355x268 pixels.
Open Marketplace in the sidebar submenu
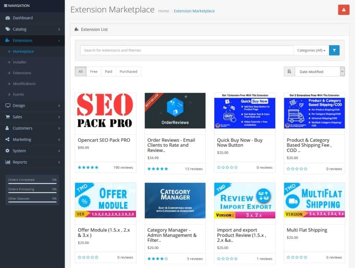tap(23, 51)
